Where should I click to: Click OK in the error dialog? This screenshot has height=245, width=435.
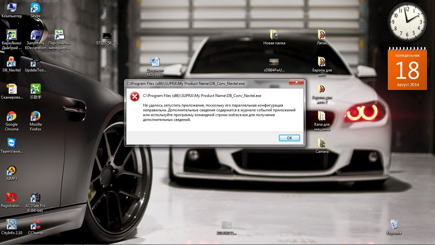pos(289,138)
